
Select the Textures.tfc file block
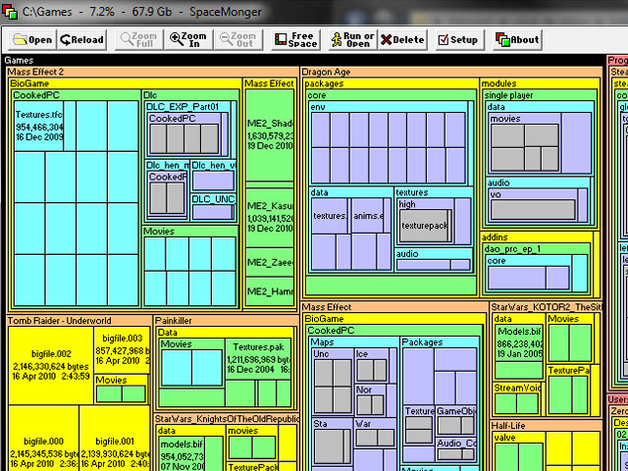pyautogui.click(x=39, y=126)
